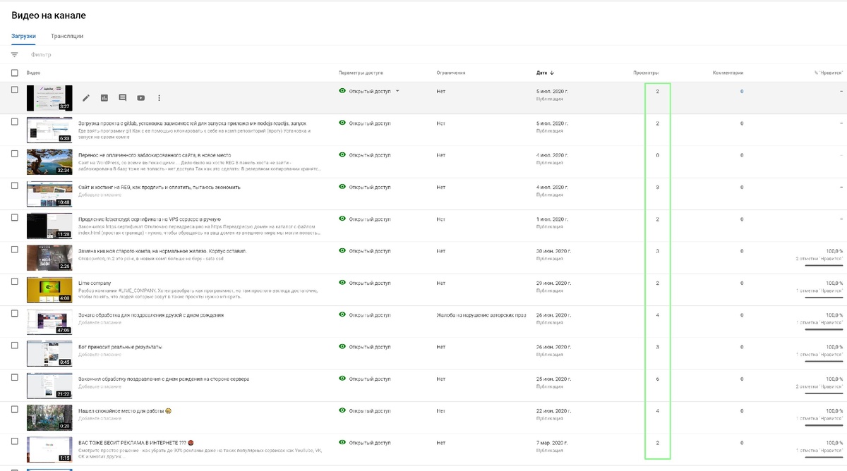Viewport: 847px width, 471px height.
Task: Sort by the 'Дата' column header
Action: point(541,73)
